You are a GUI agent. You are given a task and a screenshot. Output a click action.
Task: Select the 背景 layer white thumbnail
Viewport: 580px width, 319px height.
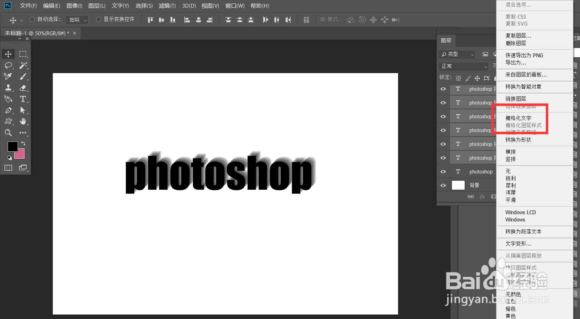pyautogui.click(x=458, y=186)
